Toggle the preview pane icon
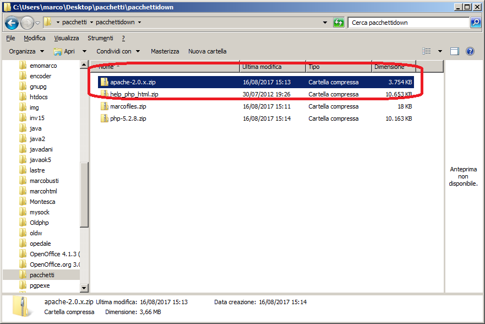Image resolution: width=485 pixels, height=324 pixels. 455,51
